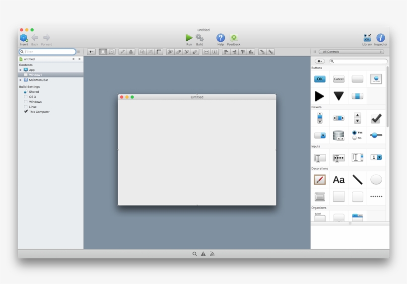Click the Build gears button

[200, 38]
